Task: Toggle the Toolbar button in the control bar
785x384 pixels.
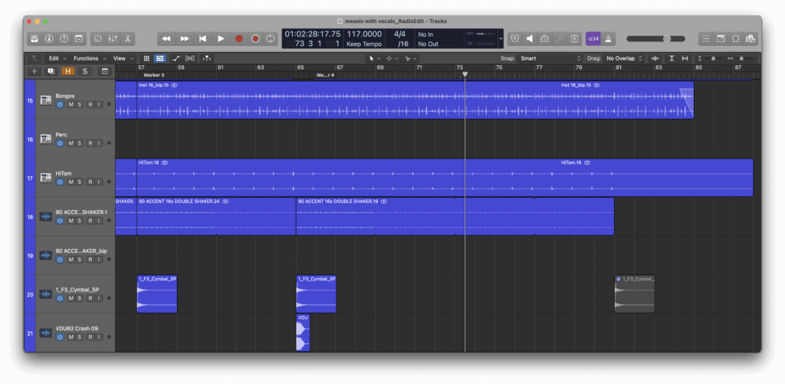Action: click(79, 38)
